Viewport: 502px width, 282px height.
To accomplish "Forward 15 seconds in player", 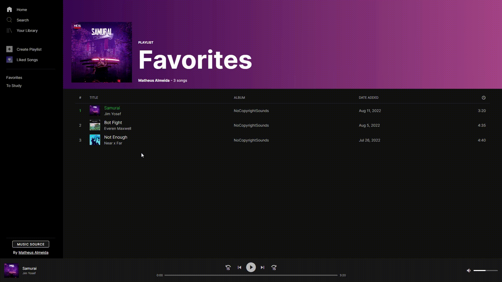I will 274,267.
